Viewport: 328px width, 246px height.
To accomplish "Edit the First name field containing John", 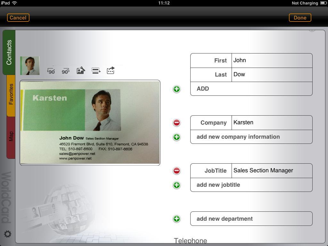I will [x=271, y=61].
